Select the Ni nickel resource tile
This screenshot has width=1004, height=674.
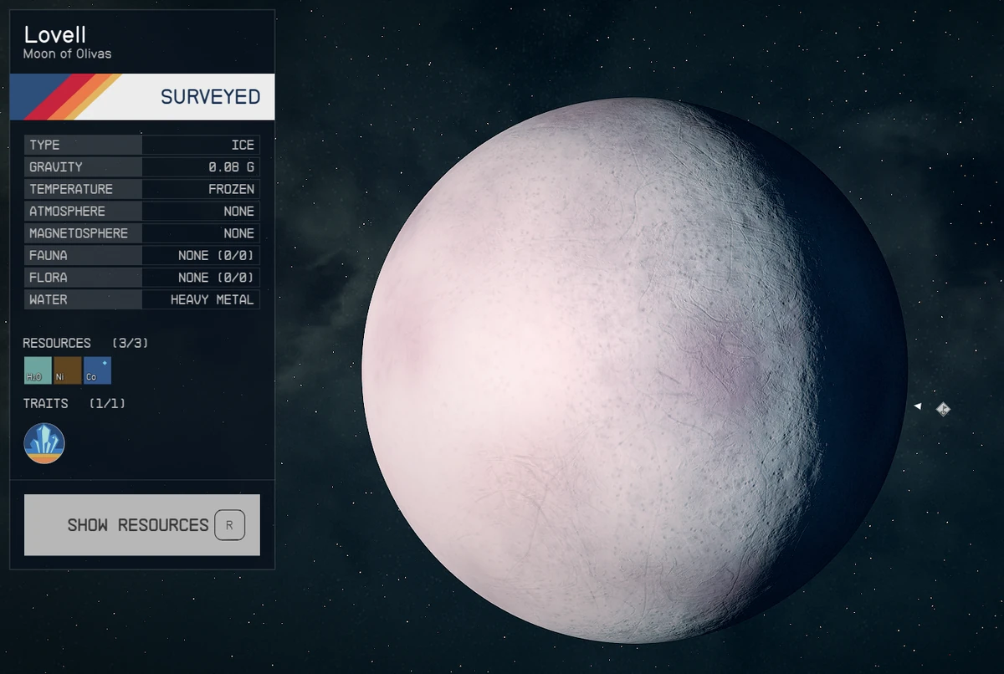click(x=68, y=370)
